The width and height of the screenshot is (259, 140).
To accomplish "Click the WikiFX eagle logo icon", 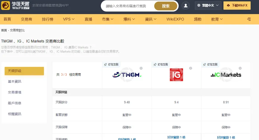I will point(5,5).
